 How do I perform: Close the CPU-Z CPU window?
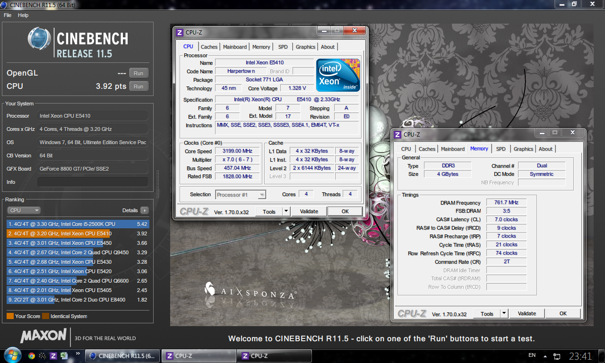point(354,31)
